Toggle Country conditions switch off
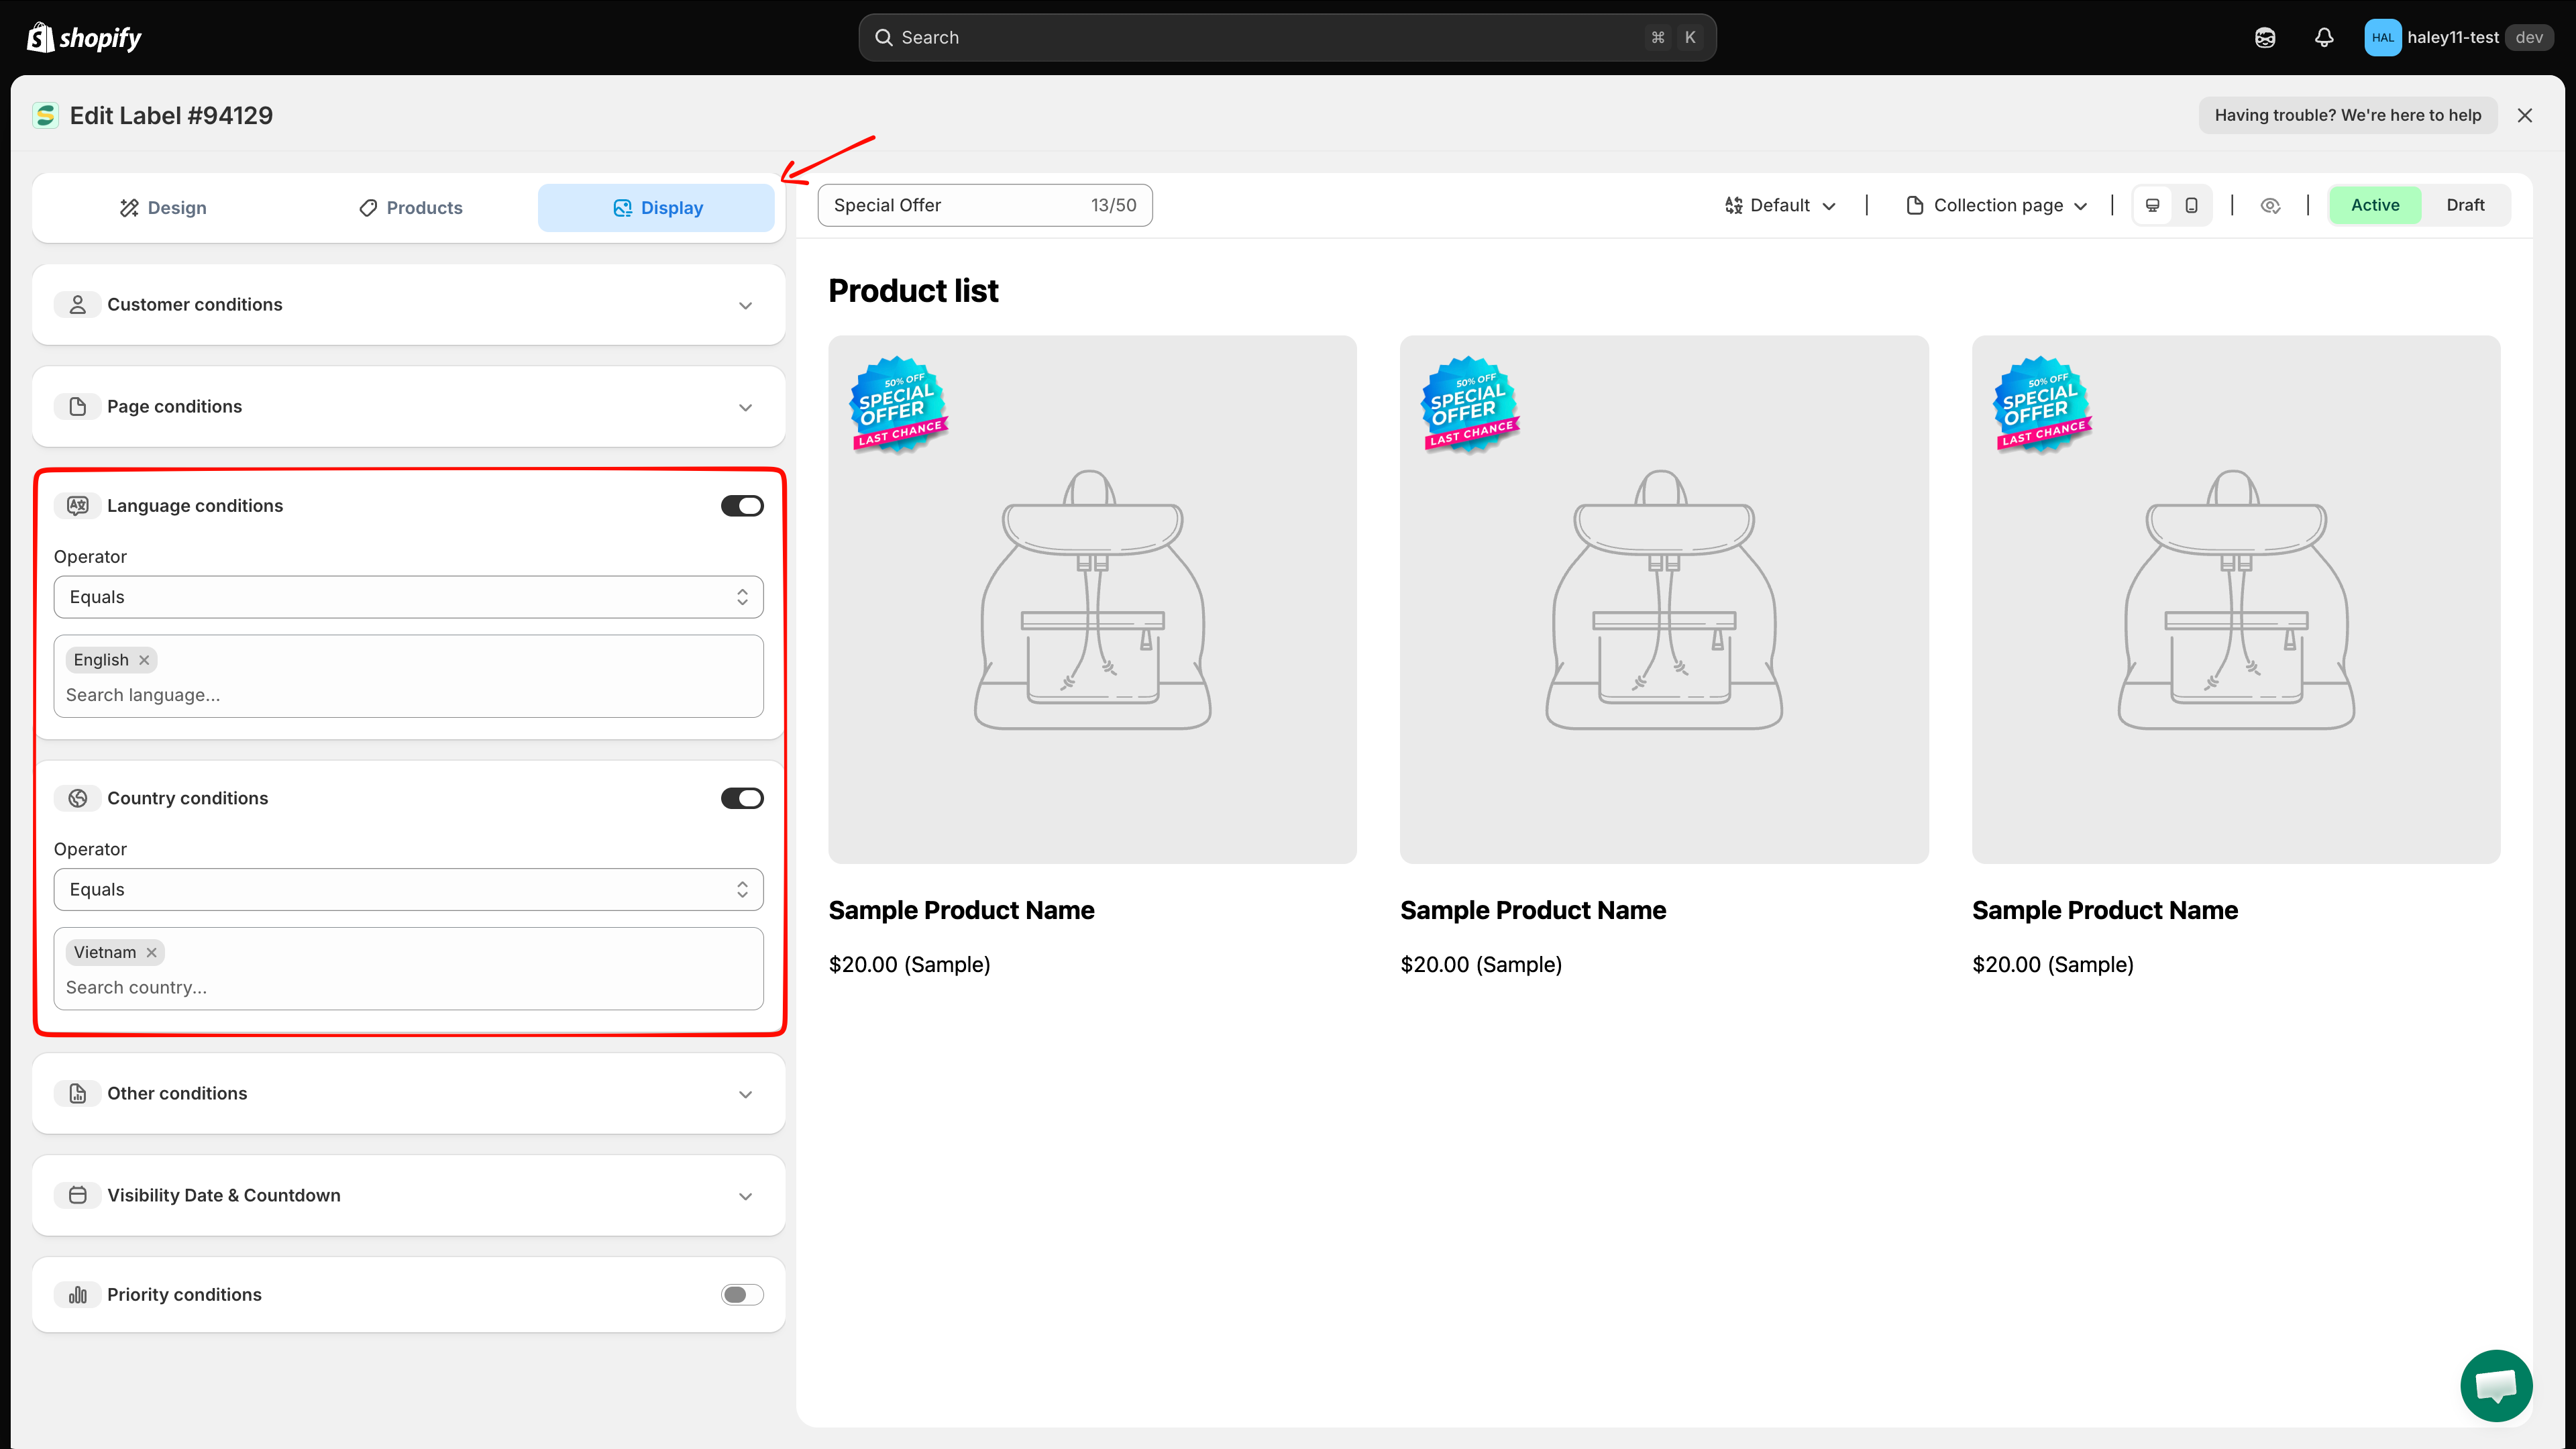The width and height of the screenshot is (2576, 1449). click(x=742, y=798)
